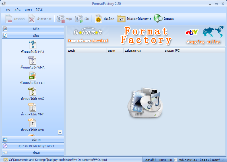Click the ทั้งหมดไปยัง AAC label text

coord(32,99)
